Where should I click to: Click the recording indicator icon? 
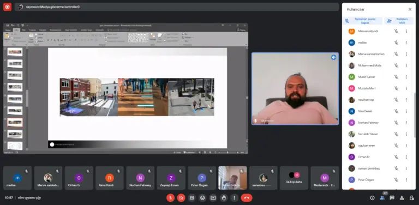[x=7, y=7]
